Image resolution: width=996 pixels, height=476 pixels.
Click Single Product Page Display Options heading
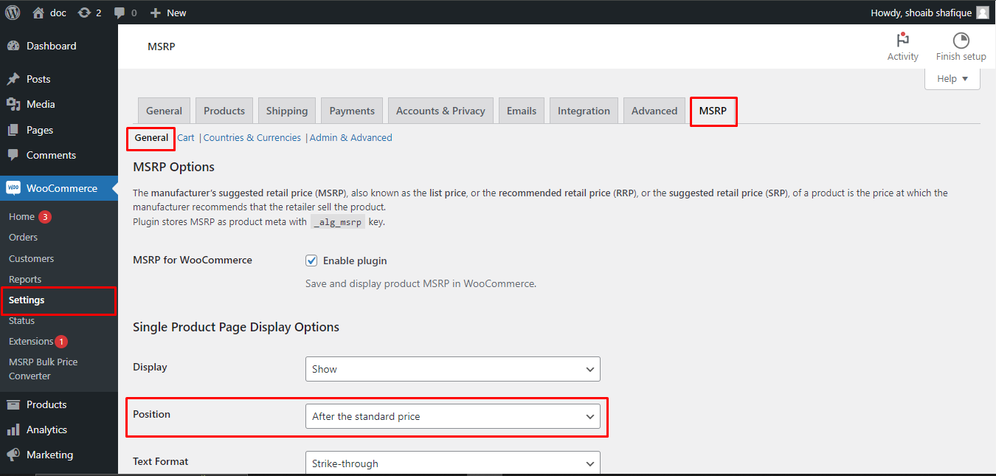click(x=236, y=327)
